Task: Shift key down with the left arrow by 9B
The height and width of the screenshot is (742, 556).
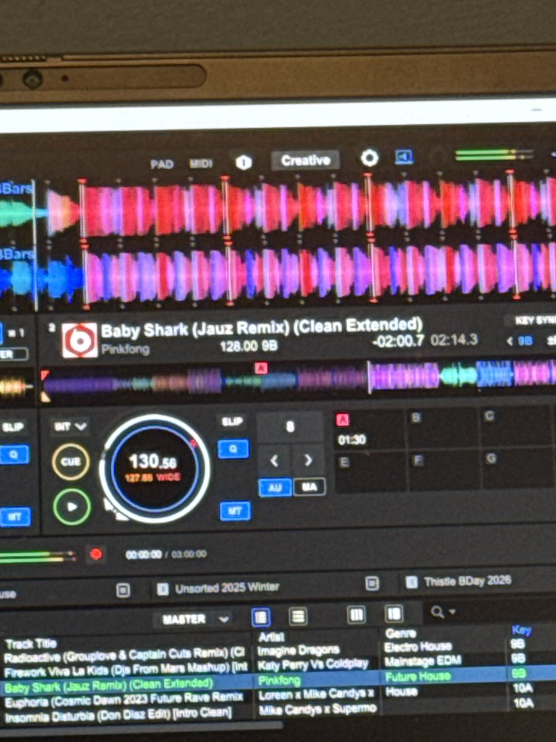Action: click(x=510, y=341)
